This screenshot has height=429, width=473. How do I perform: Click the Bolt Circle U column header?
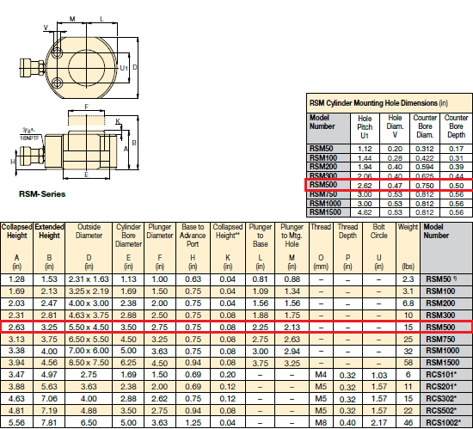[x=379, y=248]
